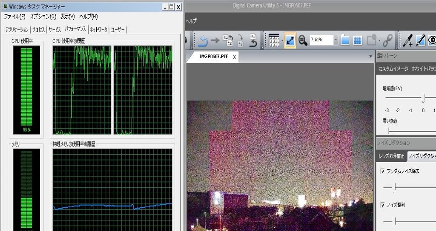
Task: Click the Task Manager title bar icon
Action: 5,6
